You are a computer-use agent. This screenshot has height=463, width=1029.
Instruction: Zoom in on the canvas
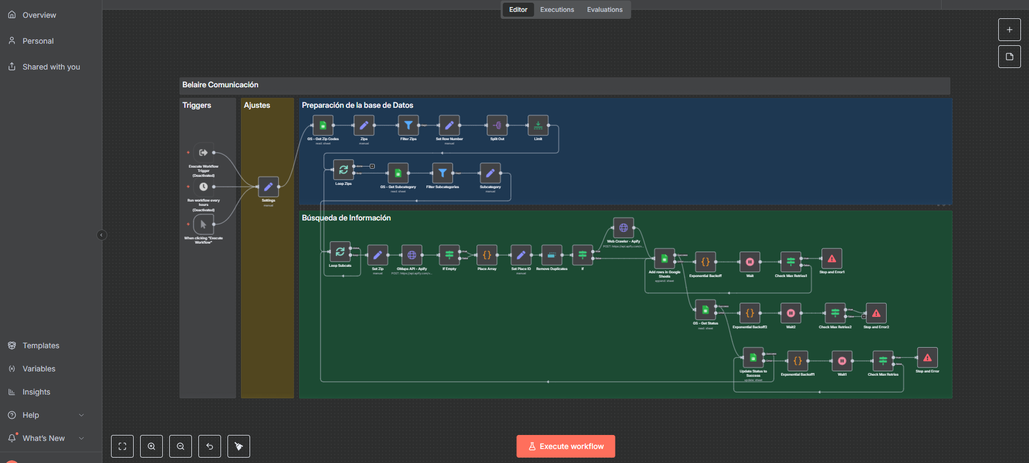(151, 446)
